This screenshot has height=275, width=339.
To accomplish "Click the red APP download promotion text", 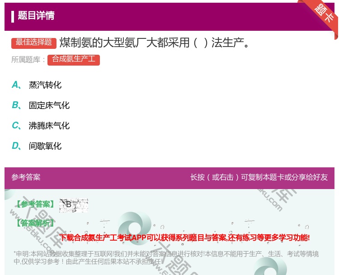I will pyautogui.click(x=184, y=237).
